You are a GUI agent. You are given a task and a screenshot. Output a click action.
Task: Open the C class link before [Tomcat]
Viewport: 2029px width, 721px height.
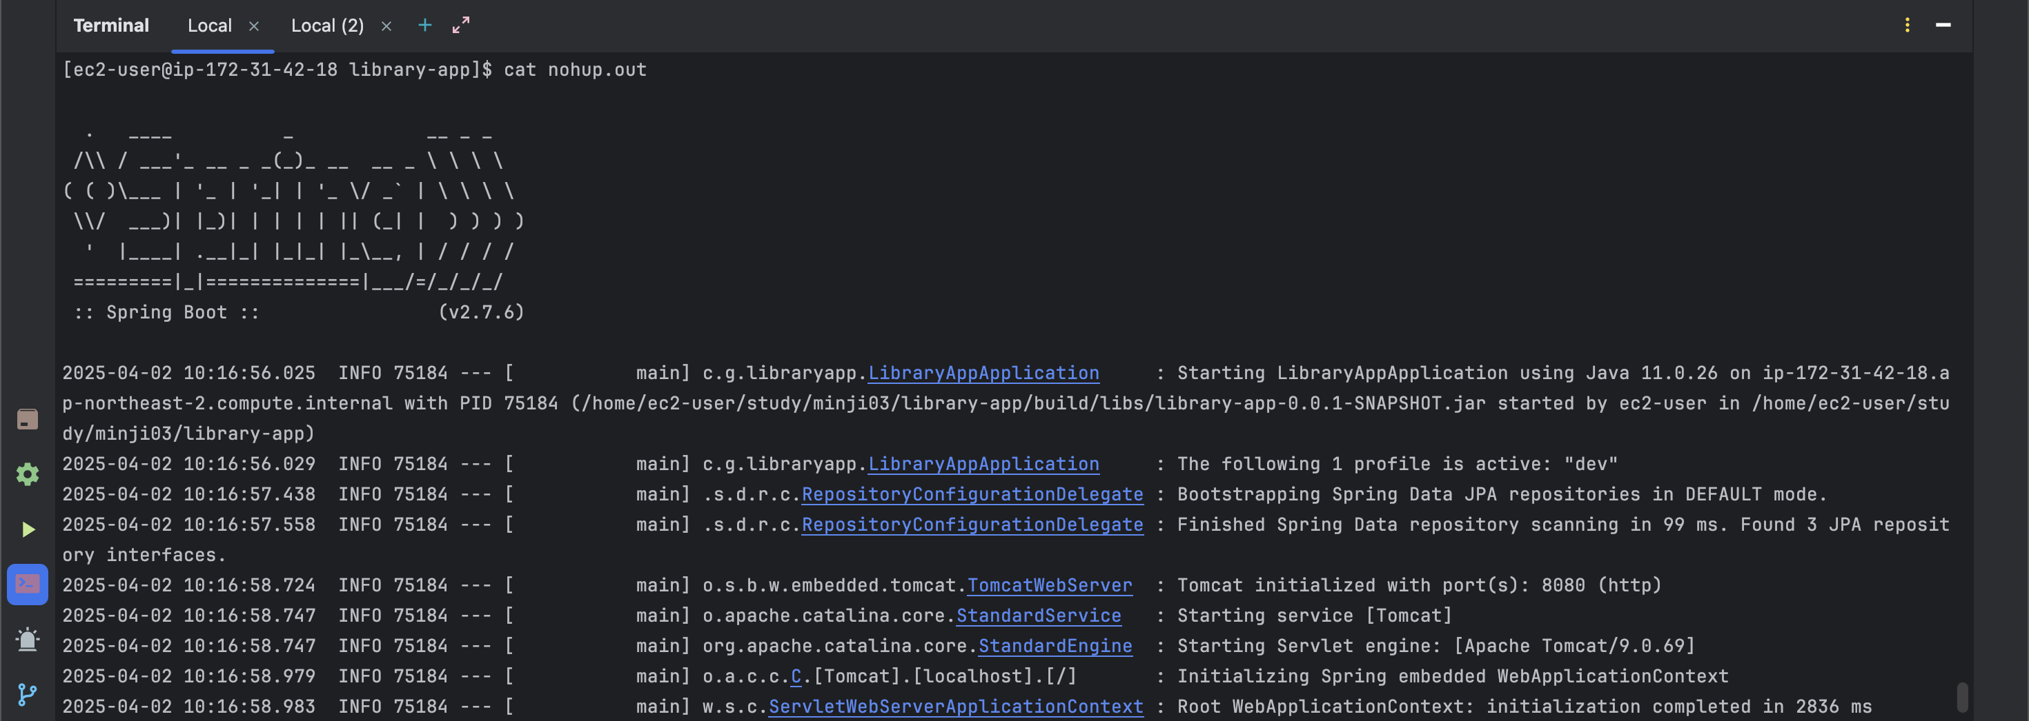[796, 676]
